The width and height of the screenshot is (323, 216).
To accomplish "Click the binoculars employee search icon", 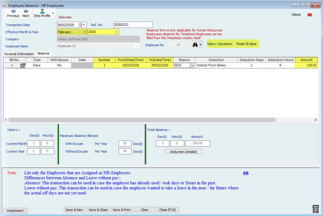I will (195, 45).
